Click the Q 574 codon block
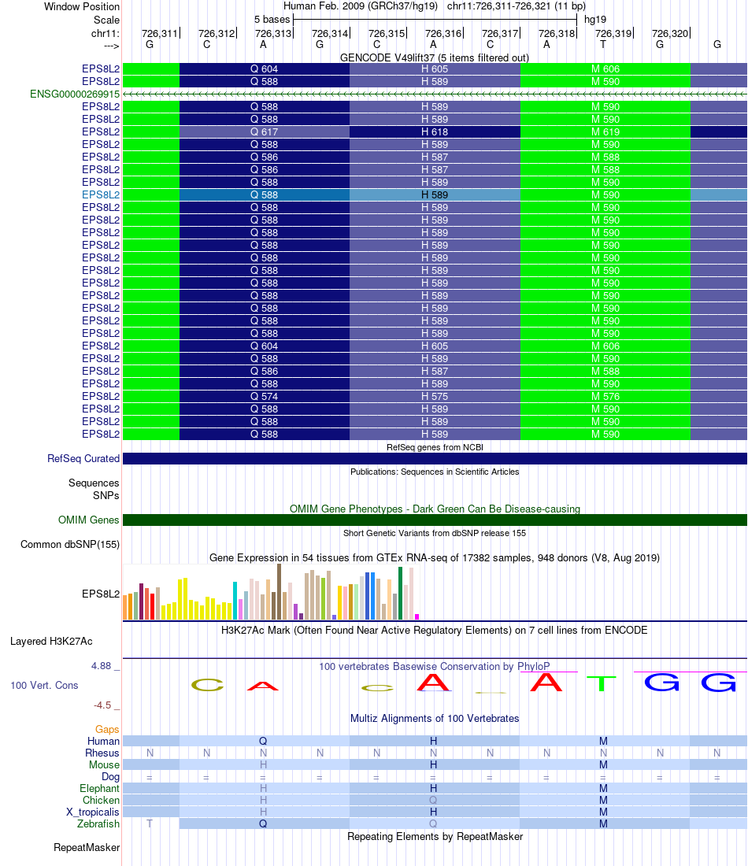 click(x=264, y=396)
